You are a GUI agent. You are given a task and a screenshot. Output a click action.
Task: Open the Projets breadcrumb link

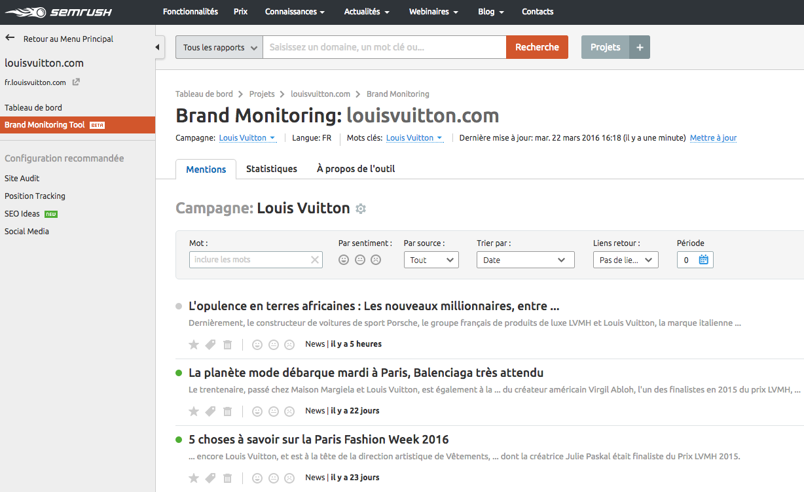[262, 94]
